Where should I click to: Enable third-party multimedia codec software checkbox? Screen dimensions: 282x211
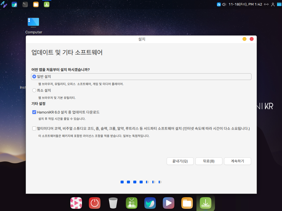34,128
